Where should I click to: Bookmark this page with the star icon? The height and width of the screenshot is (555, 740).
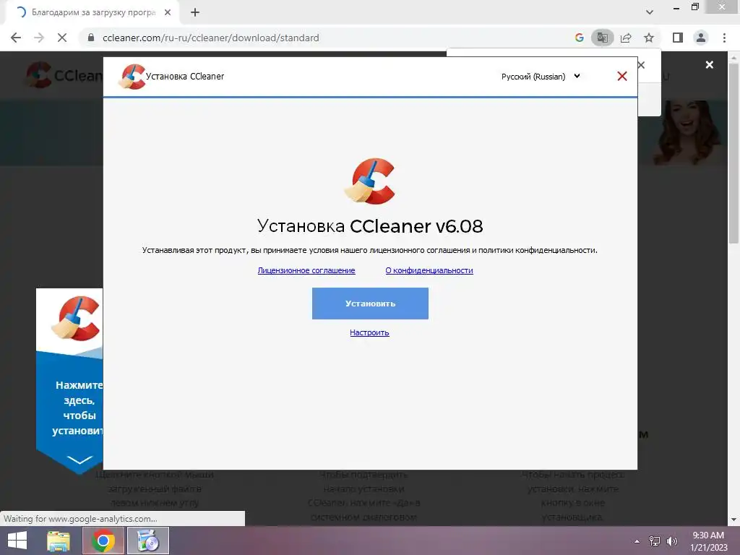click(649, 38)
